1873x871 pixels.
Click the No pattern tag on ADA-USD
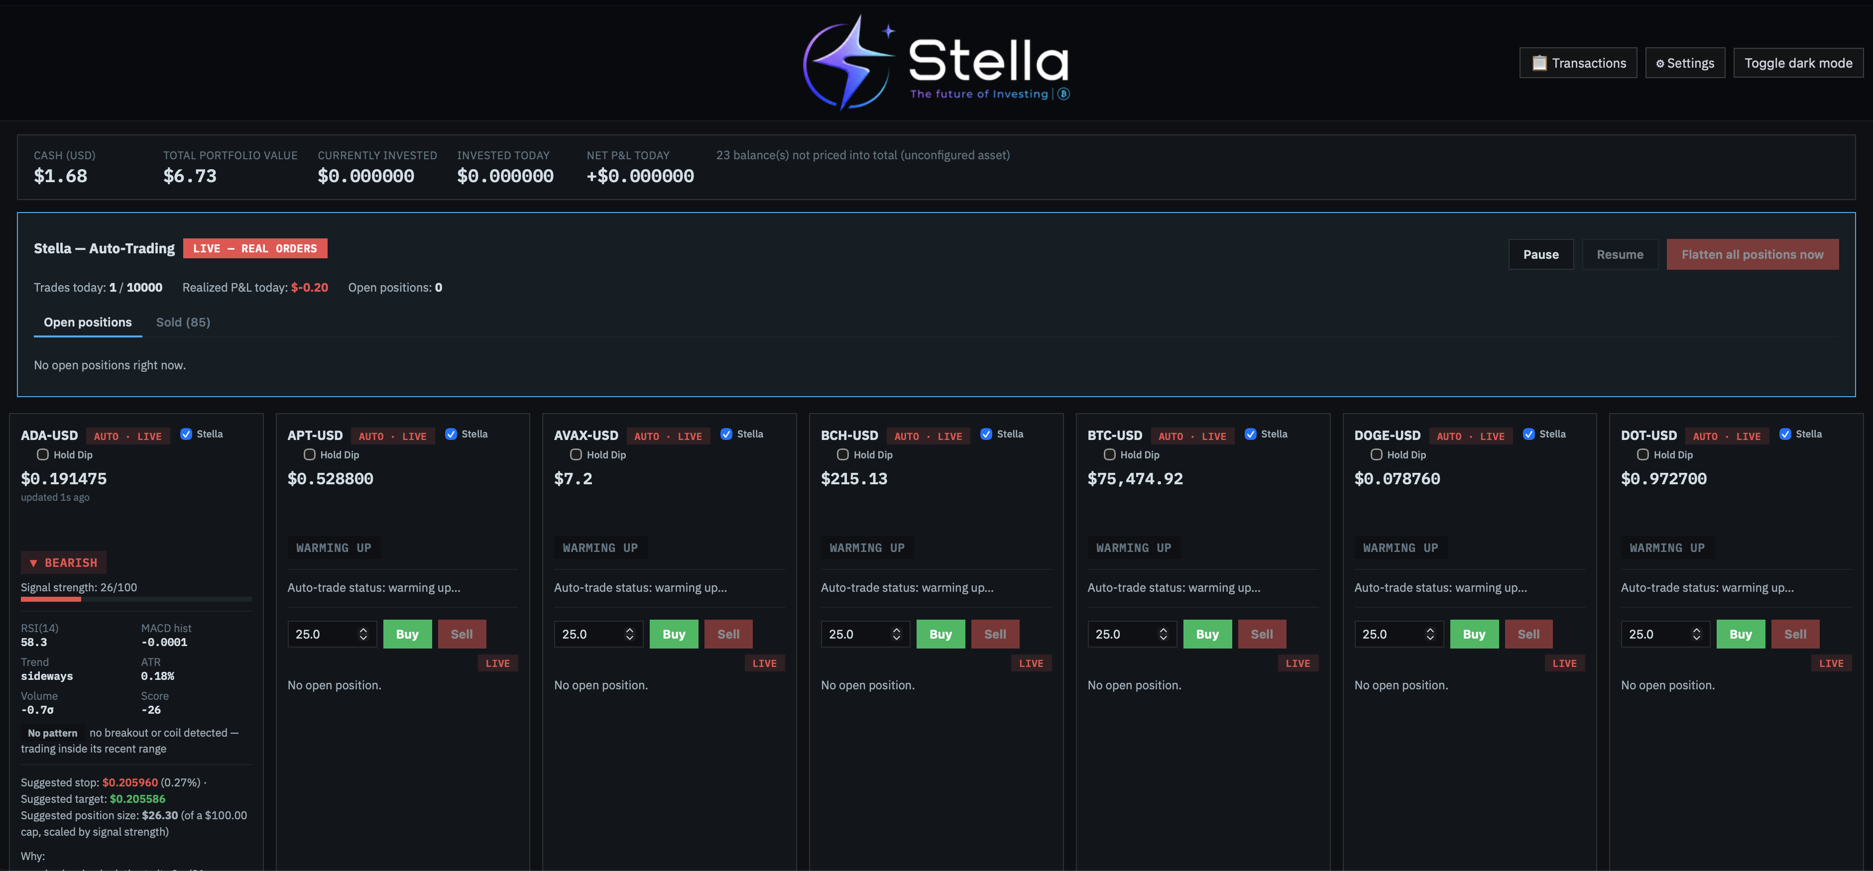52,733
